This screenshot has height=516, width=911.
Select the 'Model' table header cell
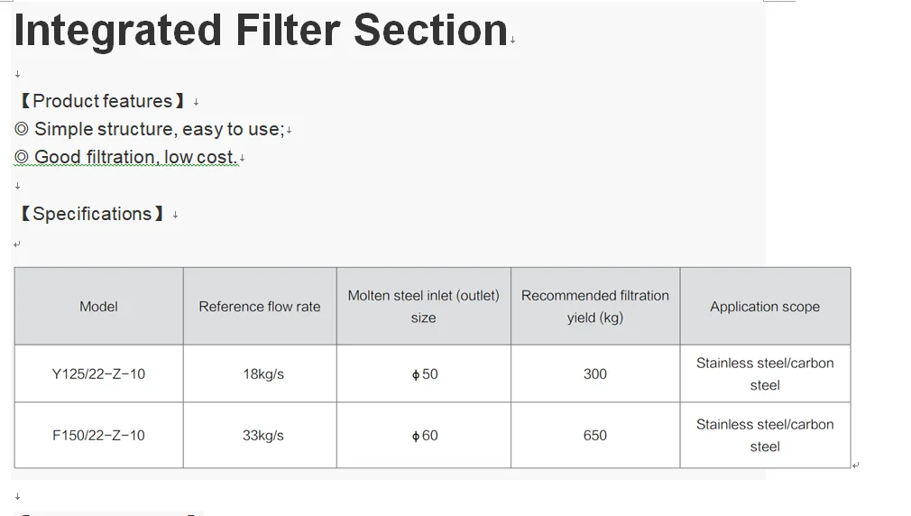click(x=98, y=307)
